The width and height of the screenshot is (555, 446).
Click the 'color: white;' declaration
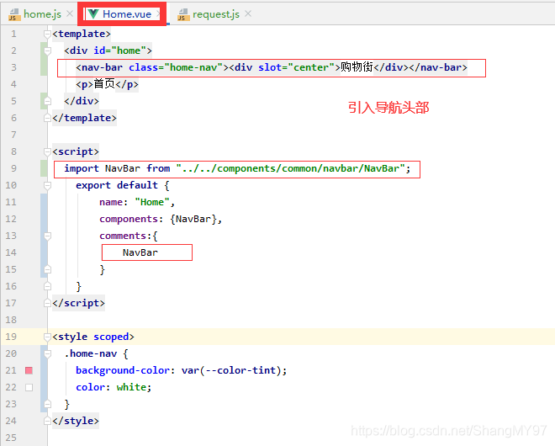(x=114, y=388)
